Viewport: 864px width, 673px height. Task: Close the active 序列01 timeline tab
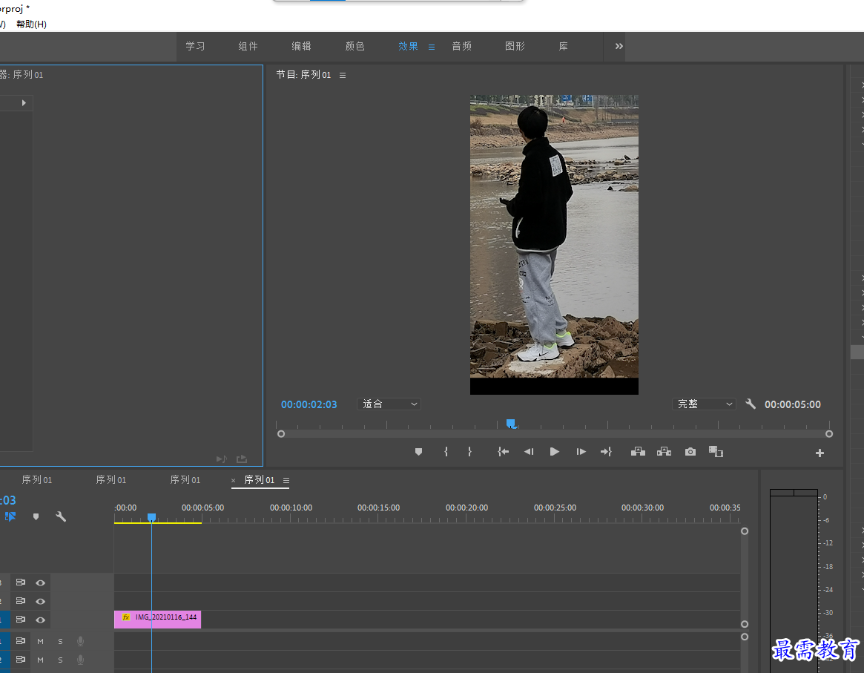pyautogui.click(x=233, y=481)
